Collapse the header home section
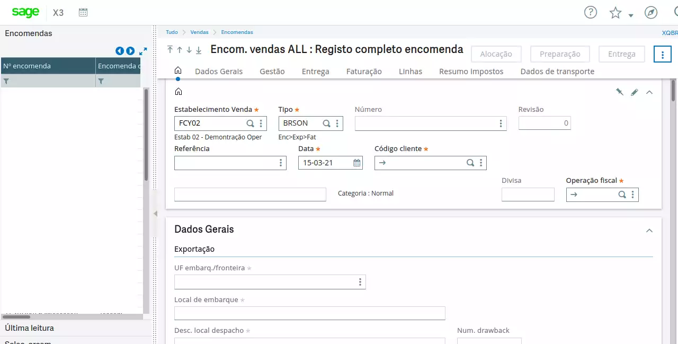 (x=649, y=92)
